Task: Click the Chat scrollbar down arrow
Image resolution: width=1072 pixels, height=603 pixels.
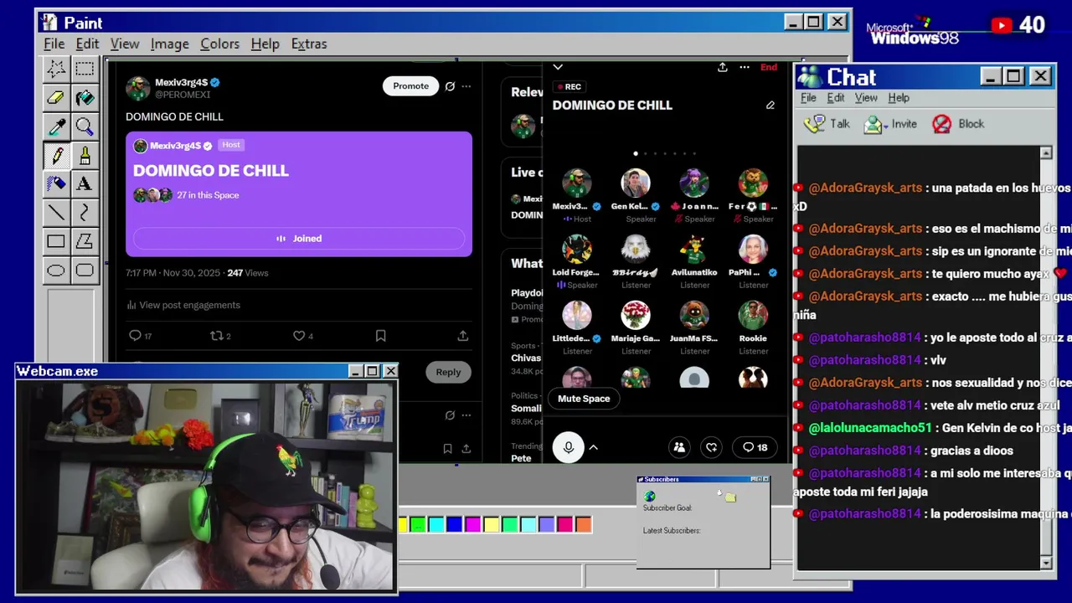Action: coord(1046,564)
